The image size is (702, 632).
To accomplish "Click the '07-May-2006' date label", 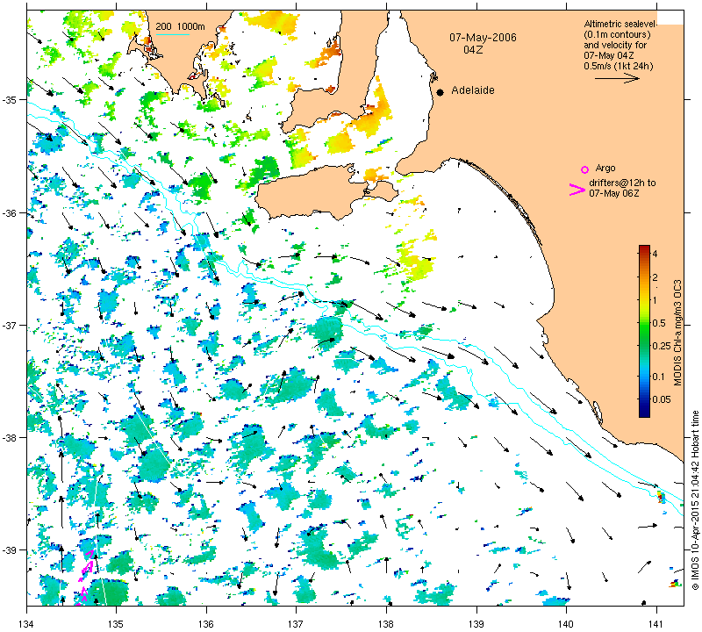I will 484,38.
